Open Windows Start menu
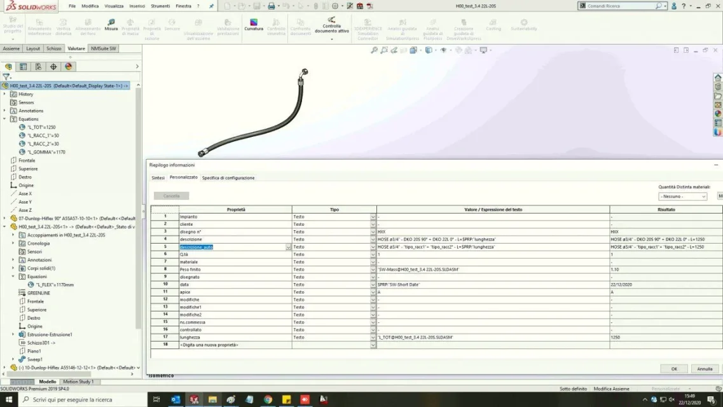This screenshot has width=723, height=407. pyautogui.click(x=9, y=399)
